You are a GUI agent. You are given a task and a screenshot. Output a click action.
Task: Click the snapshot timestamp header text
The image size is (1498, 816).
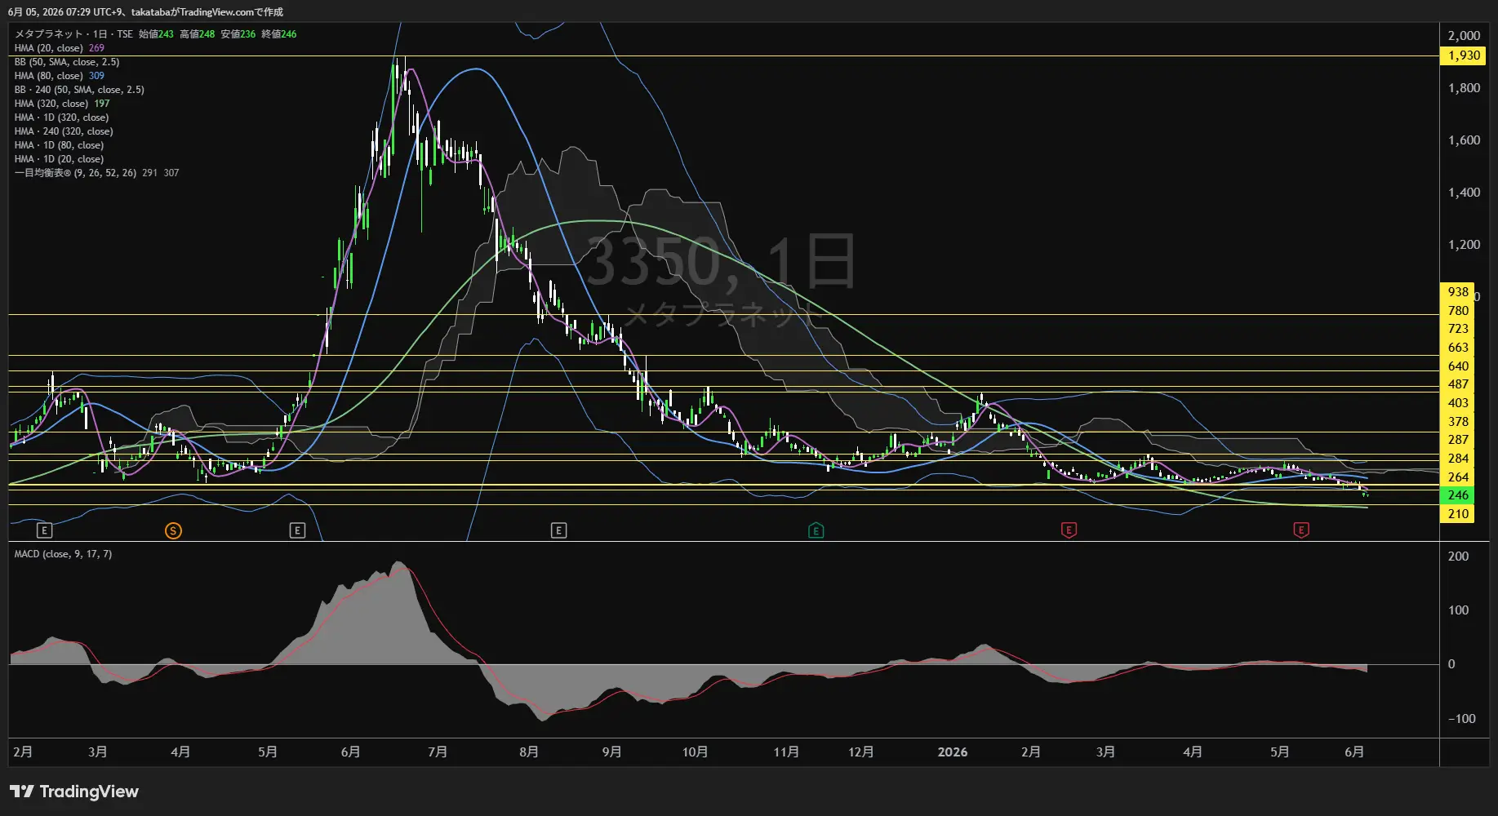145,12
